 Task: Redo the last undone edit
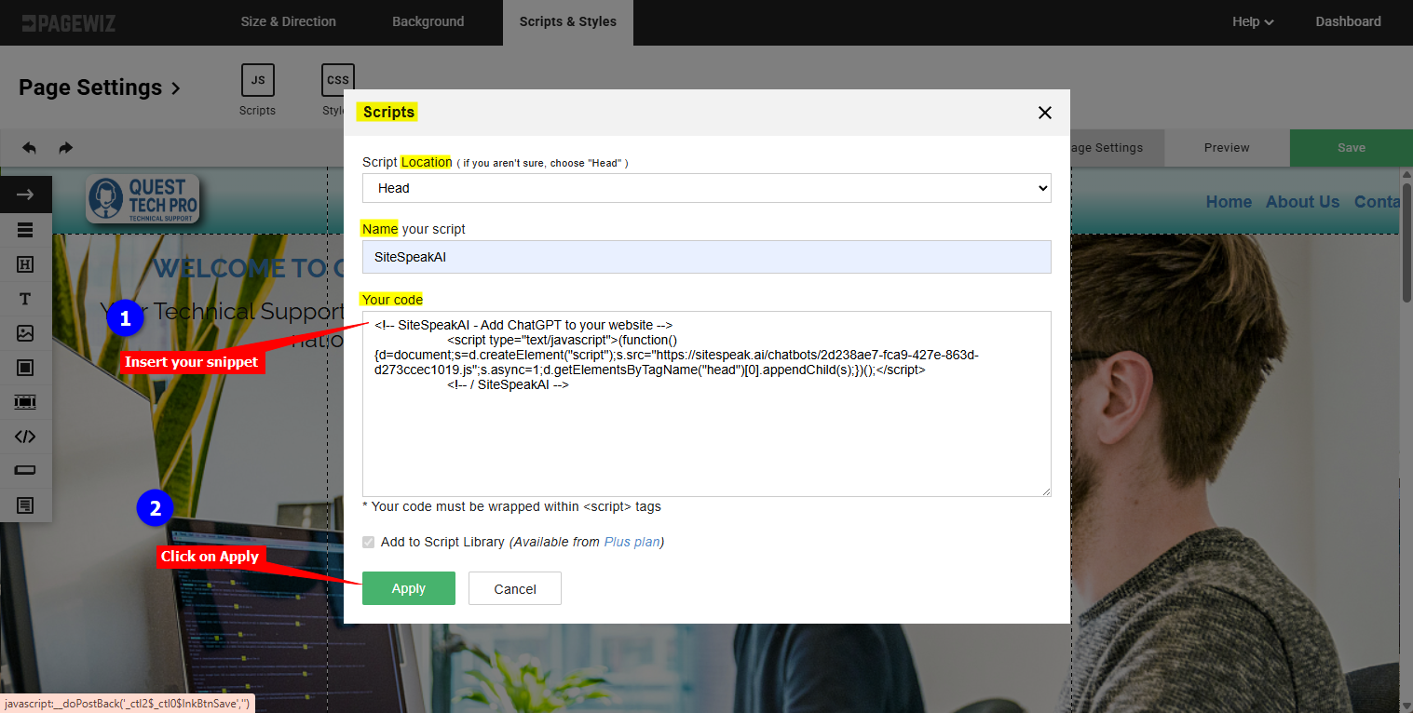[65, 148]
